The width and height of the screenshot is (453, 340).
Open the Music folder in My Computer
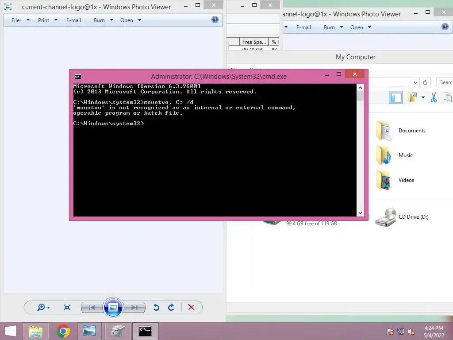click(x=395, y=155)
